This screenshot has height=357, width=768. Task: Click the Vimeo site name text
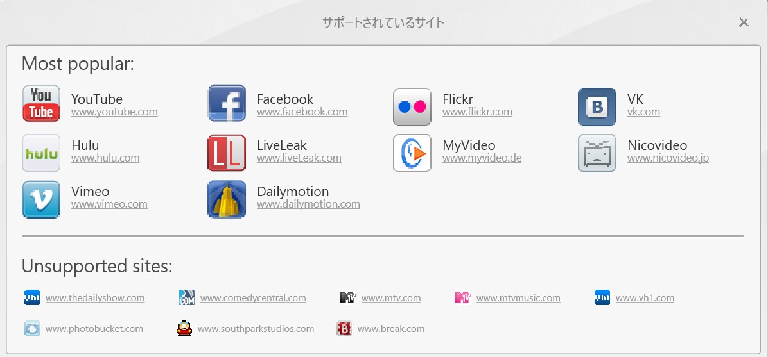[90, 191]
